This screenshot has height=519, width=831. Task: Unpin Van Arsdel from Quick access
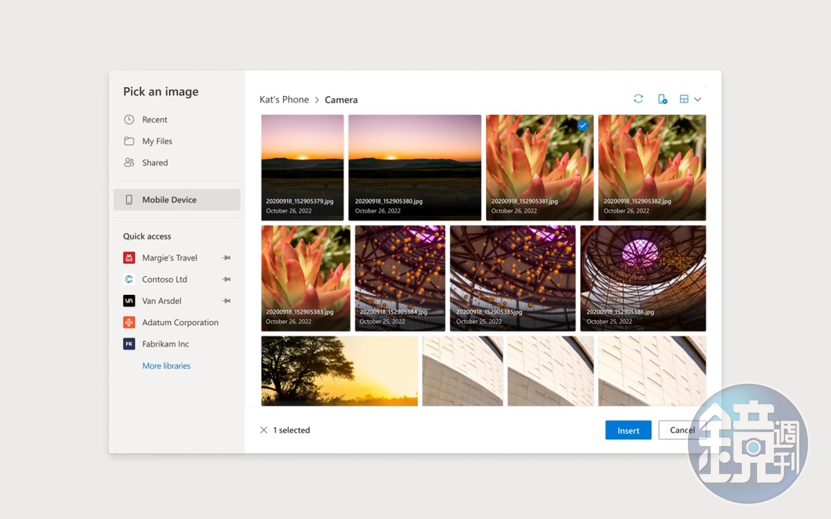click(226, 301)
